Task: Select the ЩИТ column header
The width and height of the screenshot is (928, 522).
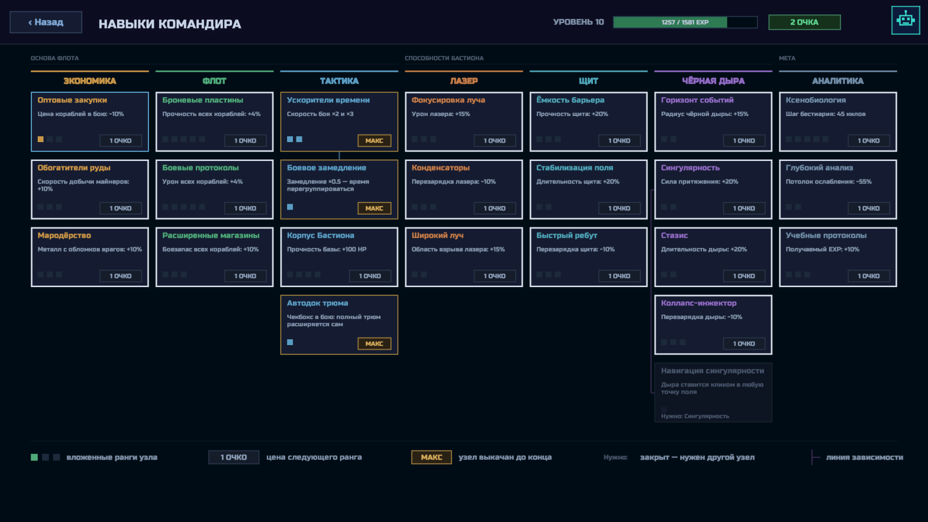Action: click(x=589, y=81)
